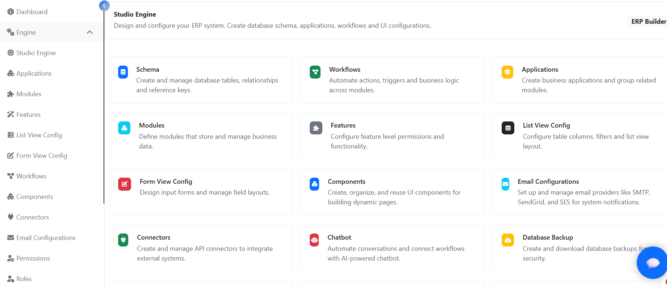Collapse the sidebar with the arrow button
The width and height of the screenshot is (667, 289).
point(104,5)
